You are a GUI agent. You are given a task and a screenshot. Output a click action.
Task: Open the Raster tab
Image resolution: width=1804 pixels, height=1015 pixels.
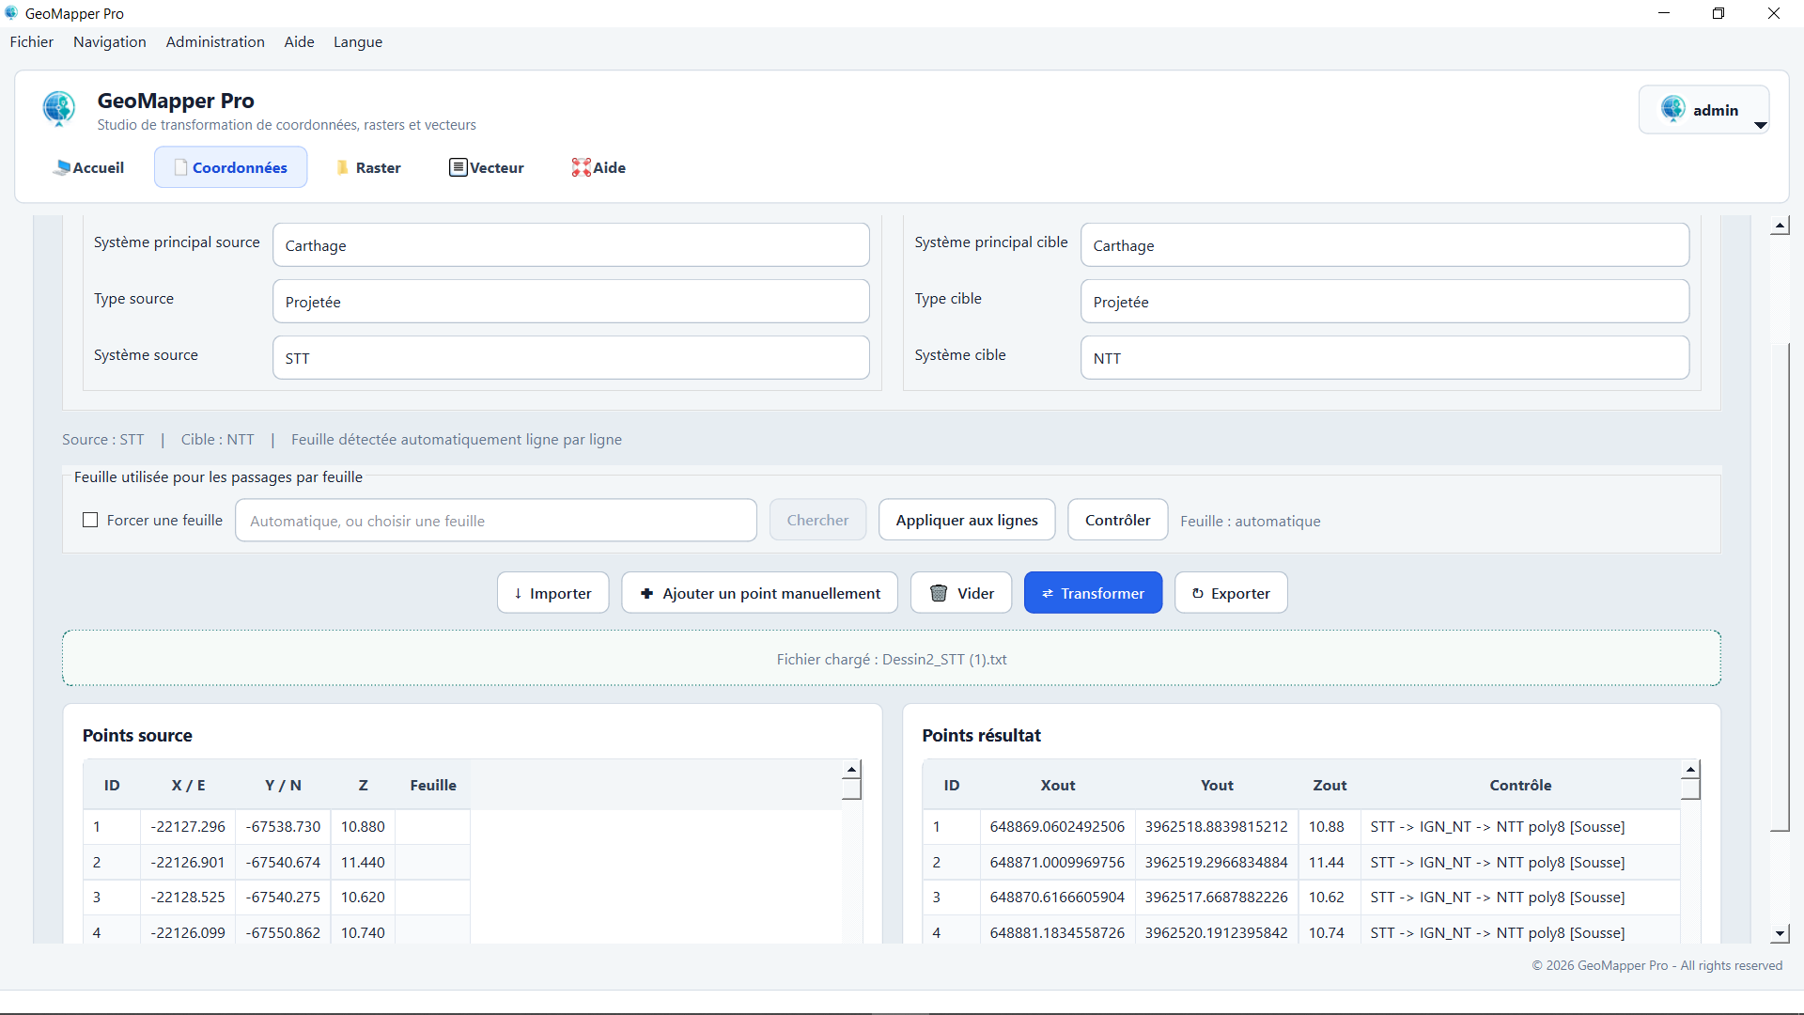click(368, 167)
